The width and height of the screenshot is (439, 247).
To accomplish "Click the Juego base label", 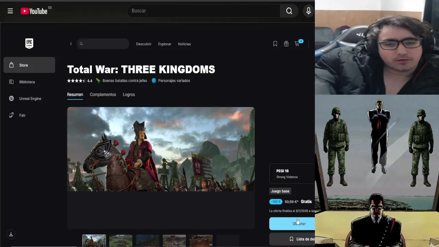I will coord(280,191).
